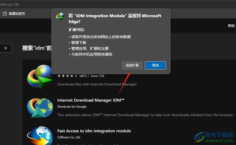
Task: Click the Shortcuts for Google publisher text
Action: coord(72,107)
